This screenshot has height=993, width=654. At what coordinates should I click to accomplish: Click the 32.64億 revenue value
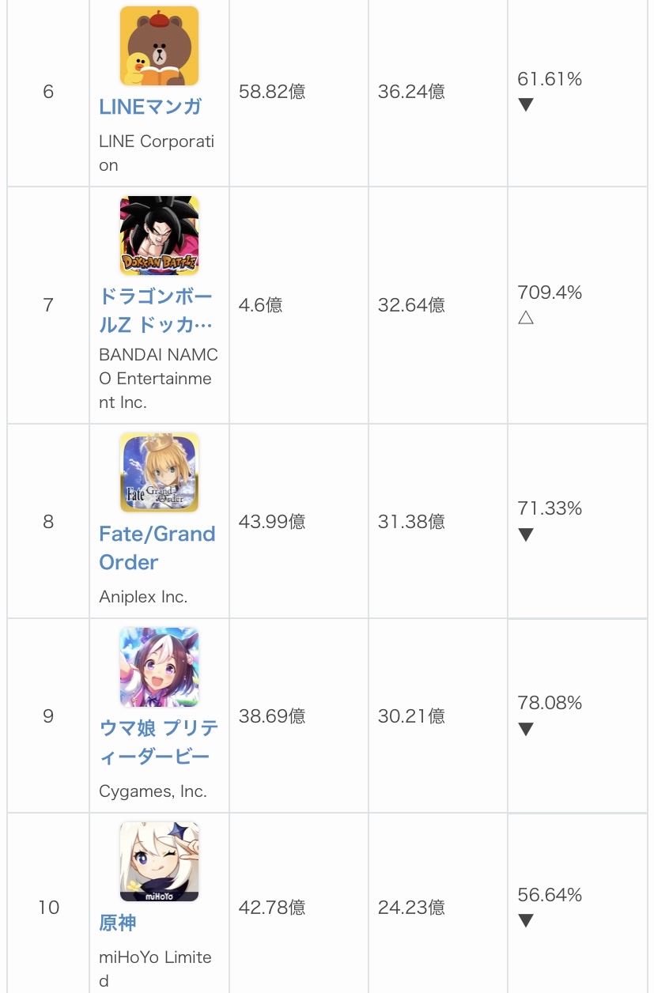pos(411,305)
